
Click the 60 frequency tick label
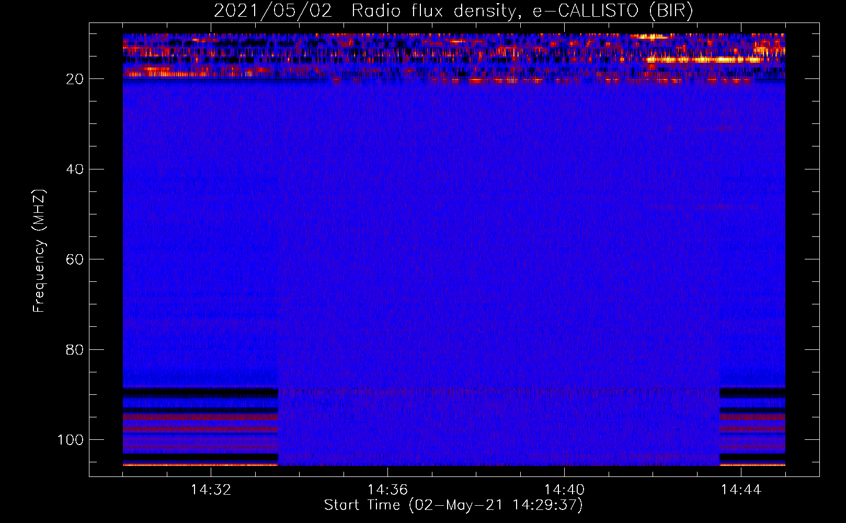pos(75,259)
